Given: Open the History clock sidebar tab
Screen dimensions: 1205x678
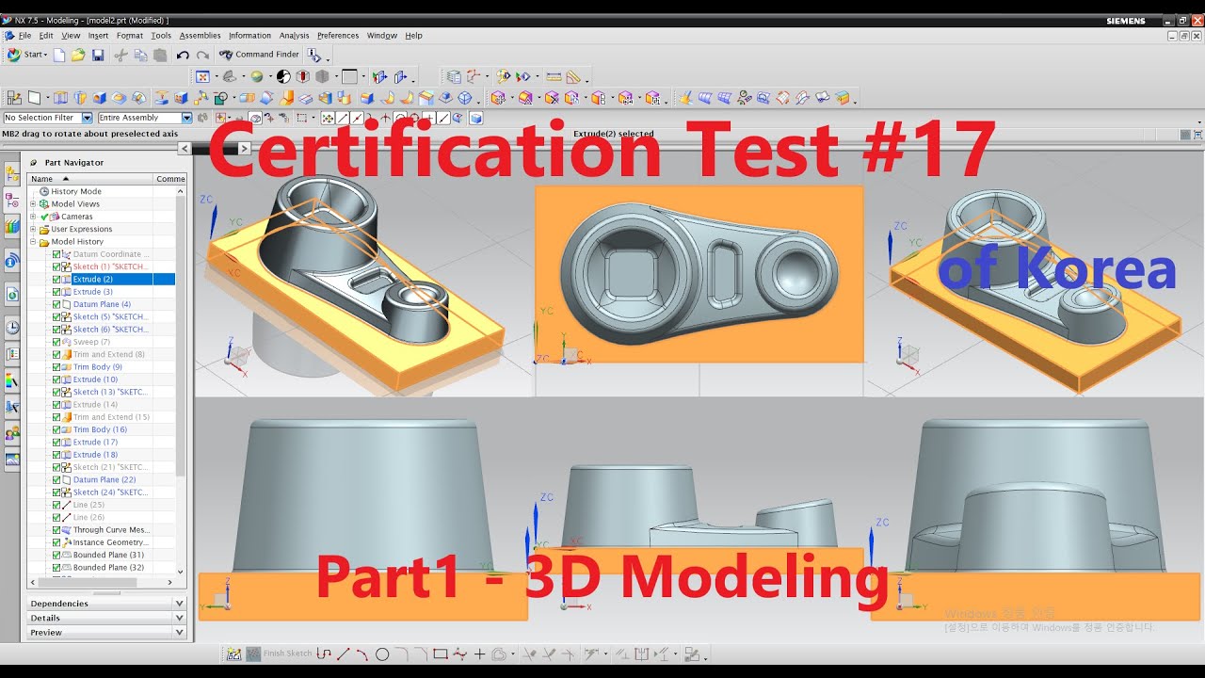Looking at the screenshot, I should coord(12,328).
